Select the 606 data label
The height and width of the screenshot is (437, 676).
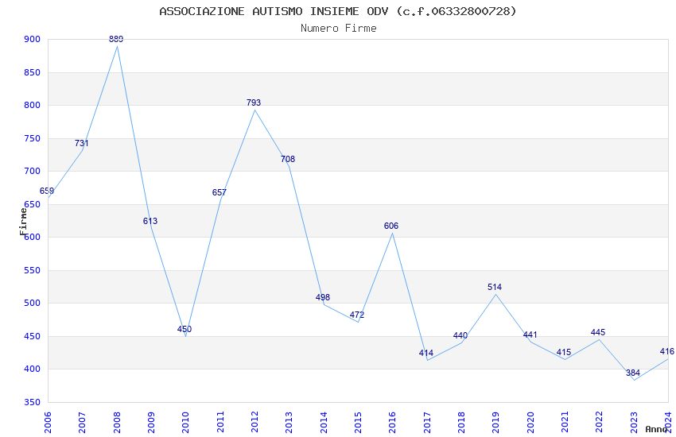[x=391, y=226]
